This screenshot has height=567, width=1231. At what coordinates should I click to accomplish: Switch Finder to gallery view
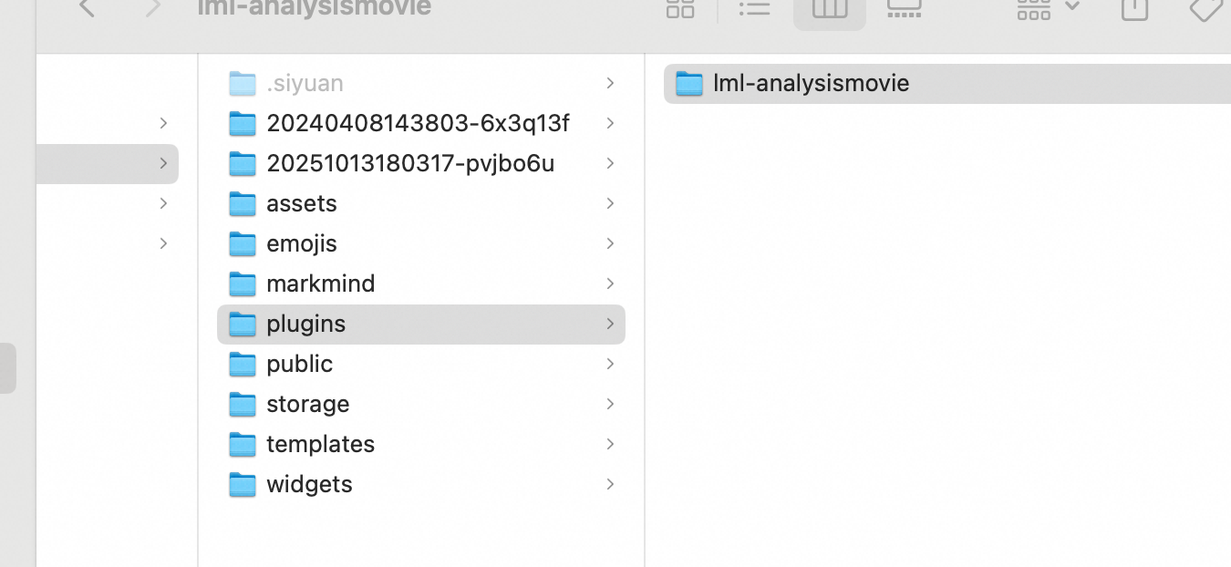[904, 8]
